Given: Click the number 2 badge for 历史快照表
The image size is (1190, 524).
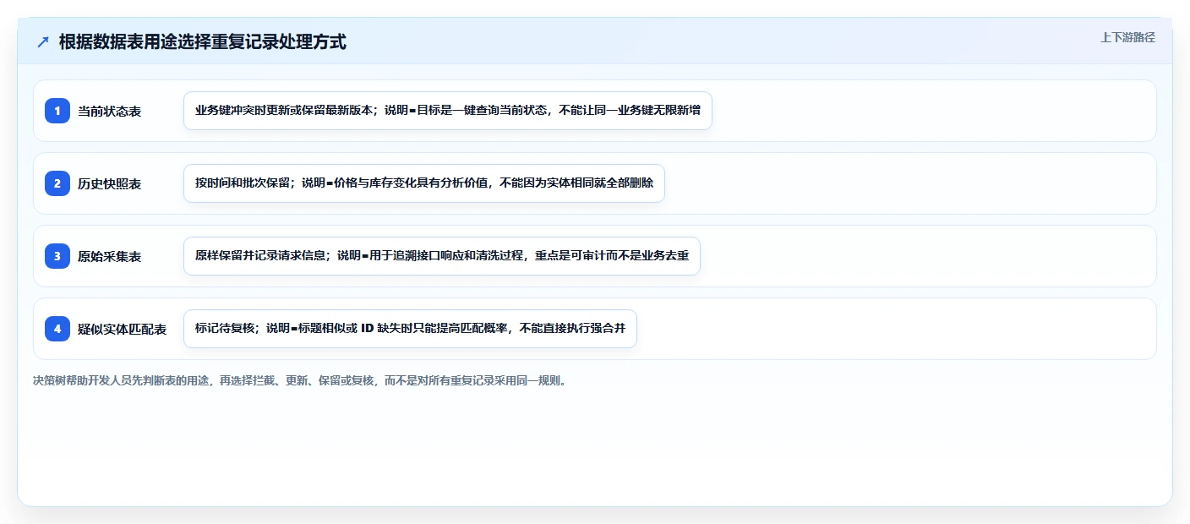Looking at the screenshot, I should coord(57,183).
